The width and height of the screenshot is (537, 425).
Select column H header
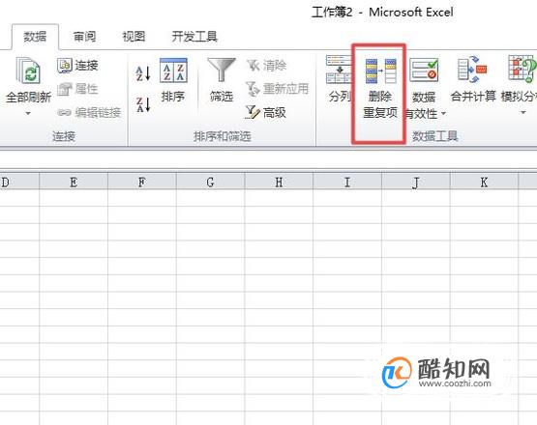[279, 182]
